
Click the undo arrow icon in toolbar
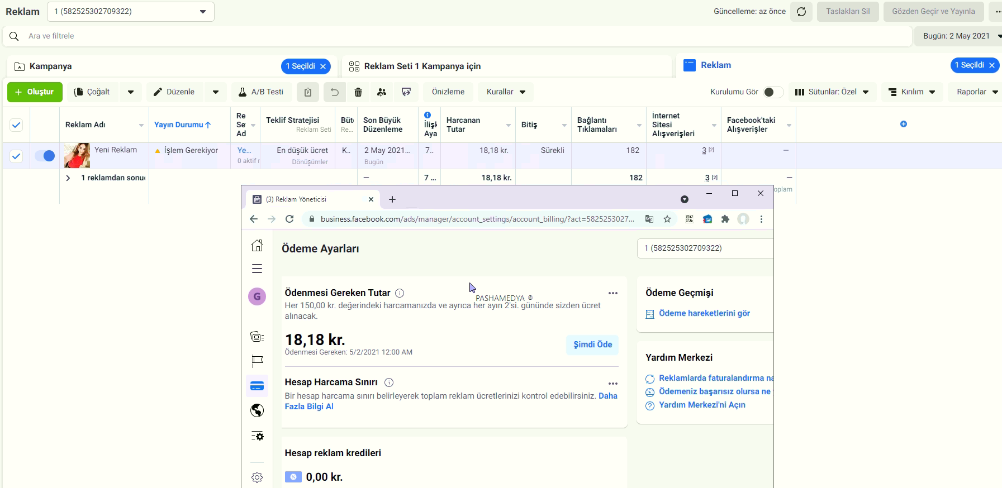[334, 92]
